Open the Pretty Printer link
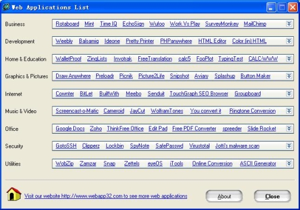Viewport: 300px width, 210px height. pos(140,41)
